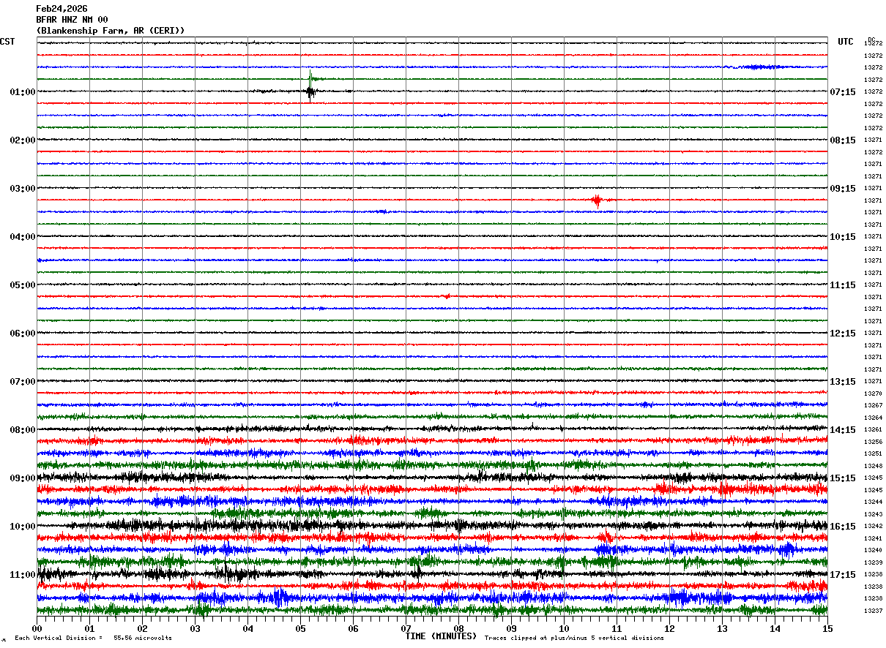Screen dimensions: 886x648
Task: Click the DC offset value 13251
Action: (x=873, y=453)
